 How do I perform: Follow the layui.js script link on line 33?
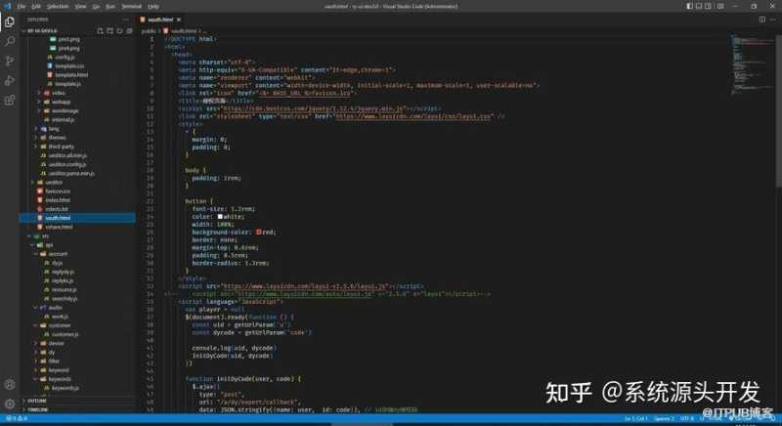(304, 286)
